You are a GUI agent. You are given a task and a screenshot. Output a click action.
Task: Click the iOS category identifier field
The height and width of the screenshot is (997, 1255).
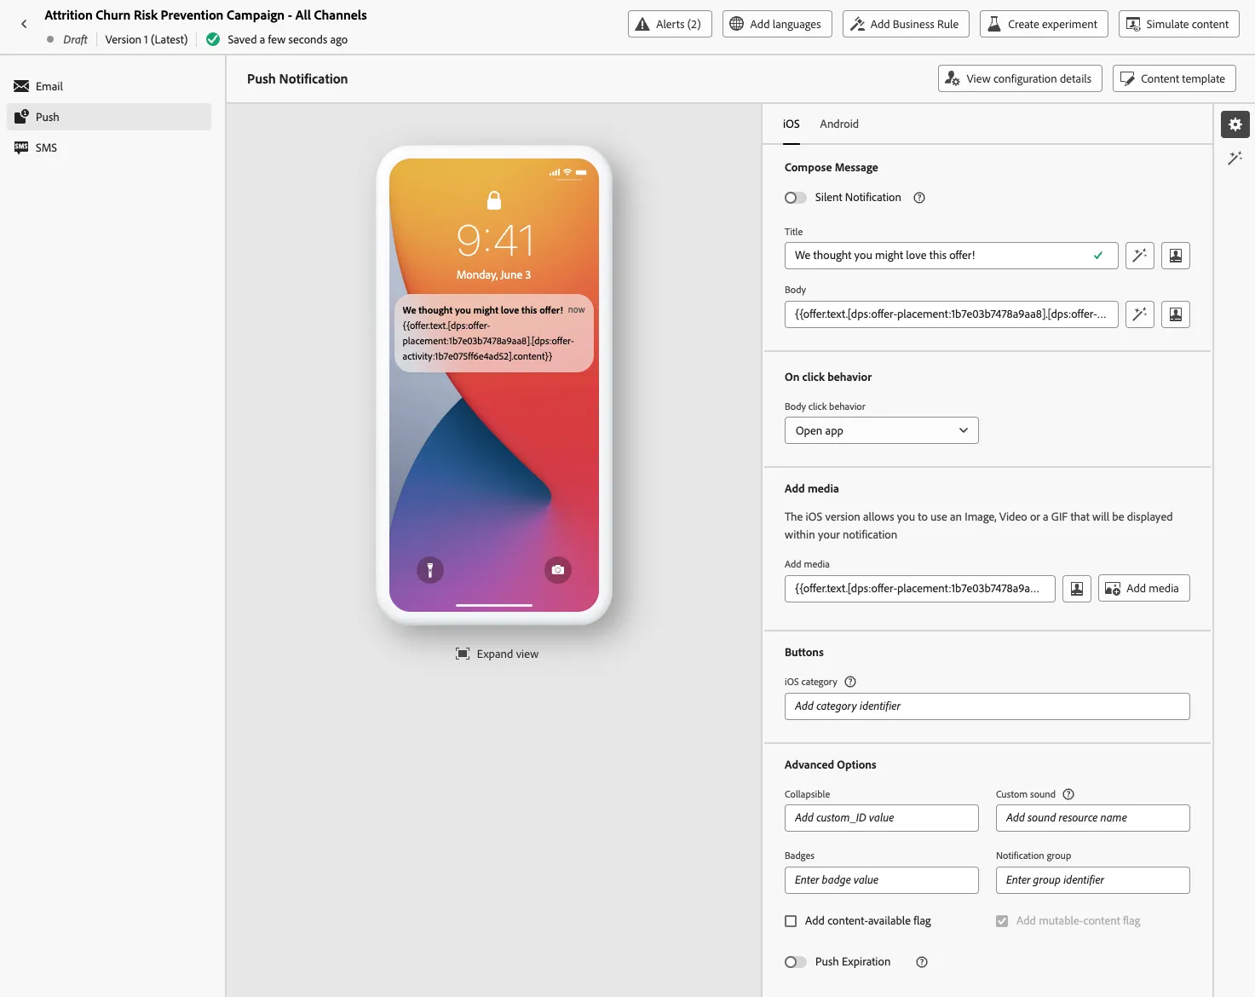[987, 706]
